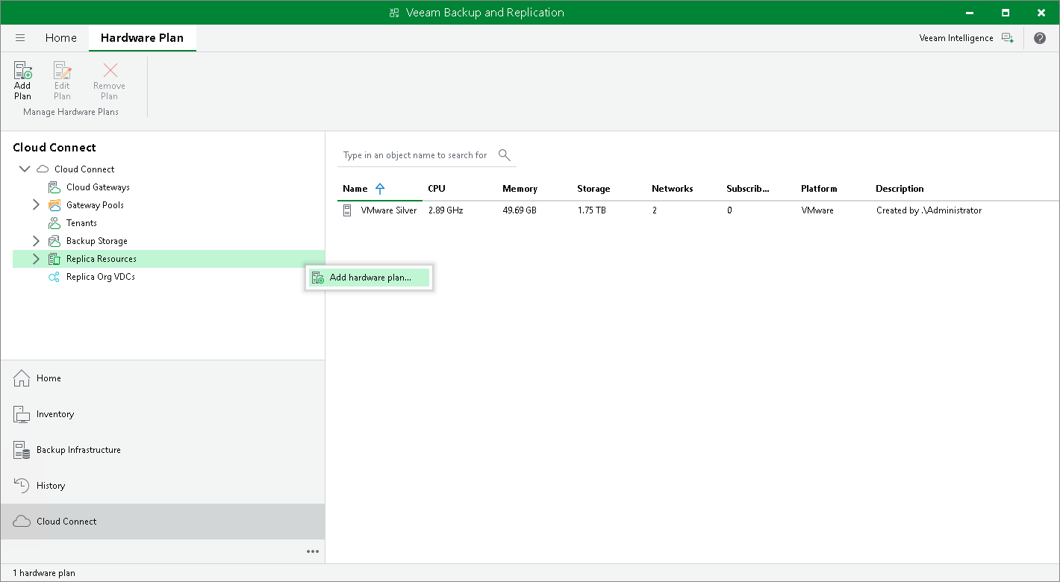Choose Add hardware plan from context menu
This screenshot has height=582, width=1060.
pos(370,278)
